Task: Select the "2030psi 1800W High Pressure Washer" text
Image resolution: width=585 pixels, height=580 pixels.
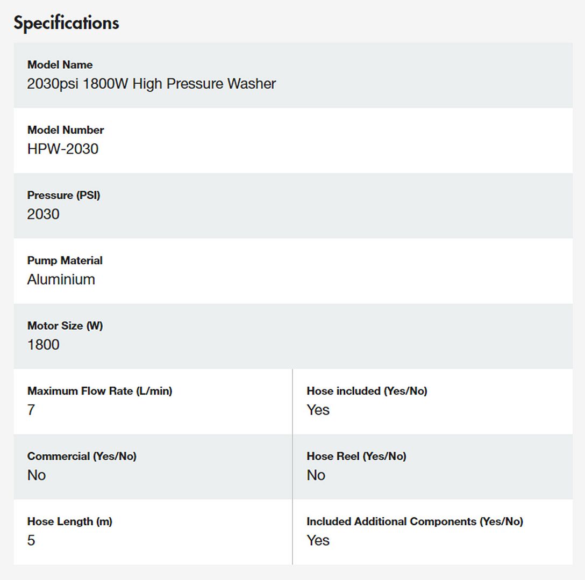Action: (151, 84)
